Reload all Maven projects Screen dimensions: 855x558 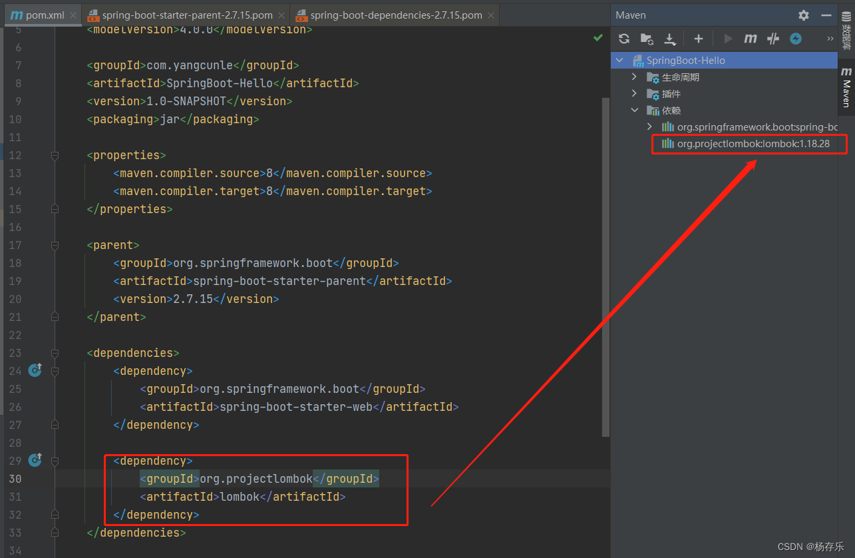pyautogui.click(x=624, y=39)
